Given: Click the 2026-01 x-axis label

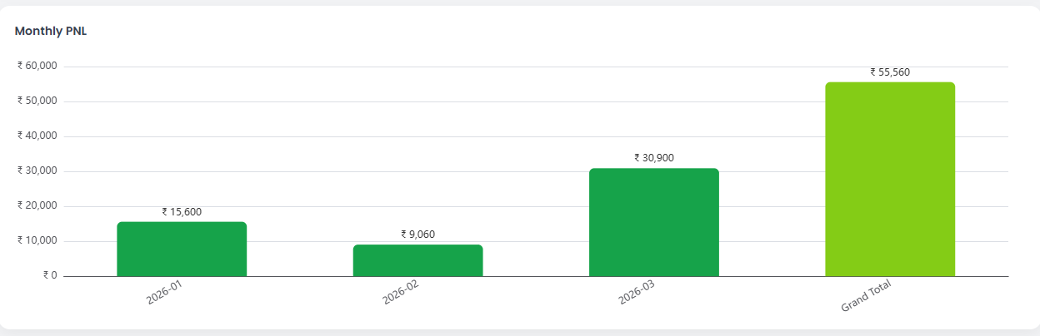Looking at the screenshot, I should tap(164, 293).
